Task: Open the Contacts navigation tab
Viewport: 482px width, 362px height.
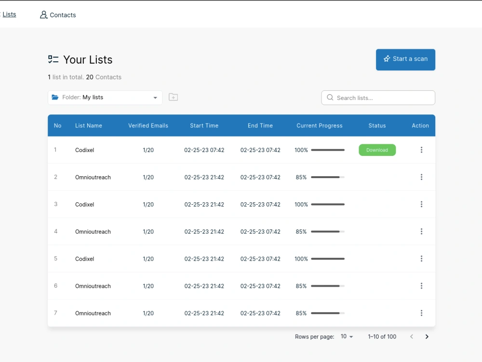Action: tap(58, 15)
